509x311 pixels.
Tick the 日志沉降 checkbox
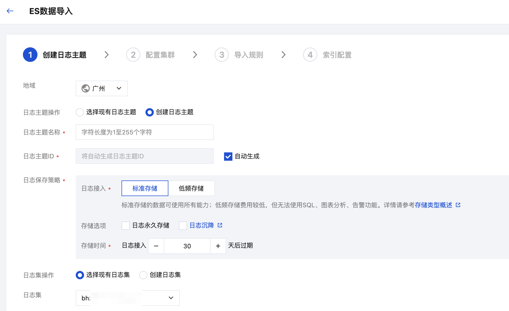(183, 225)
